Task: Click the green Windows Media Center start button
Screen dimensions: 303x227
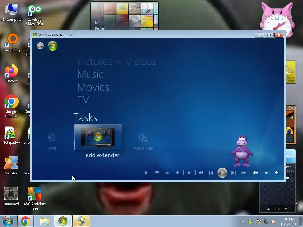Action: click(53, 46)
